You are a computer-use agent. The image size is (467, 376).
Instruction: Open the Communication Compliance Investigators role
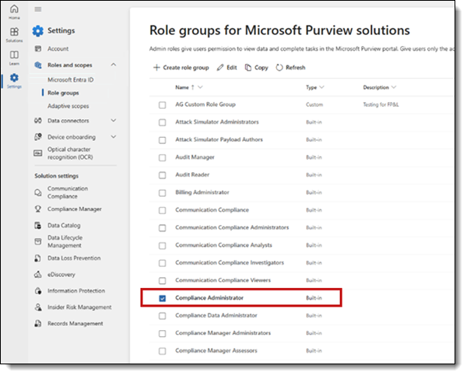coord(230,263)
